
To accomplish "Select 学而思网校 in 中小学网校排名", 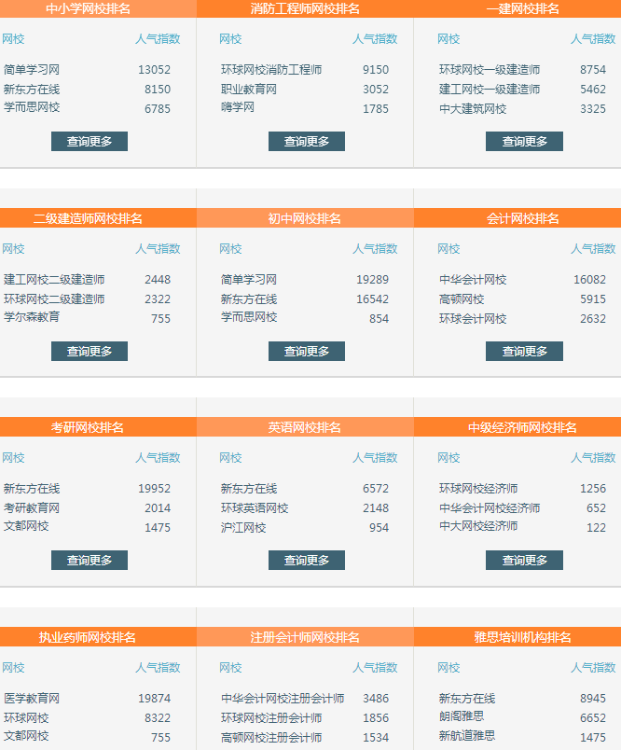I will pyautogui.click(x=32, y=107).
